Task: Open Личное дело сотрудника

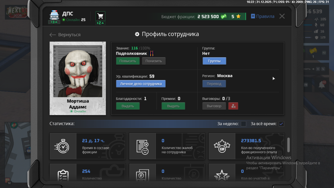Action: click(x=141, y=84)
